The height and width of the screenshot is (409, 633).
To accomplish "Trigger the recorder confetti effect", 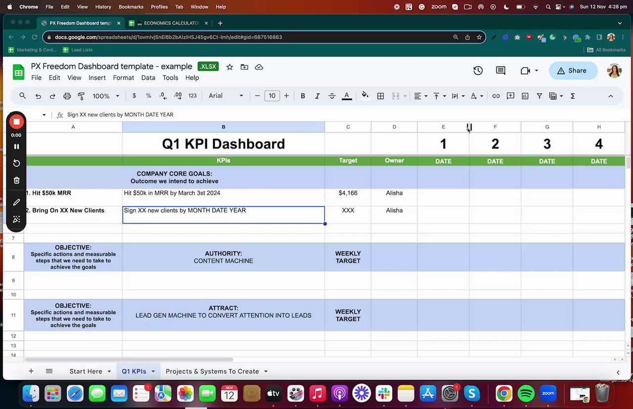I will pos(16,219).
